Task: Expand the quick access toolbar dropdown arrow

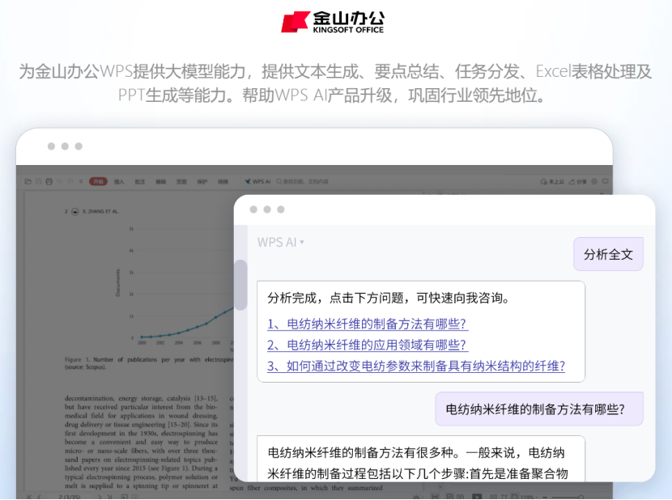Action: (81, 182)
